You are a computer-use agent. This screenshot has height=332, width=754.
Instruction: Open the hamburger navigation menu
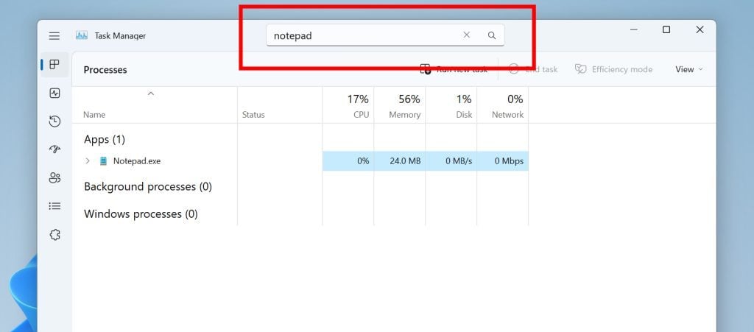coord(54,36)
